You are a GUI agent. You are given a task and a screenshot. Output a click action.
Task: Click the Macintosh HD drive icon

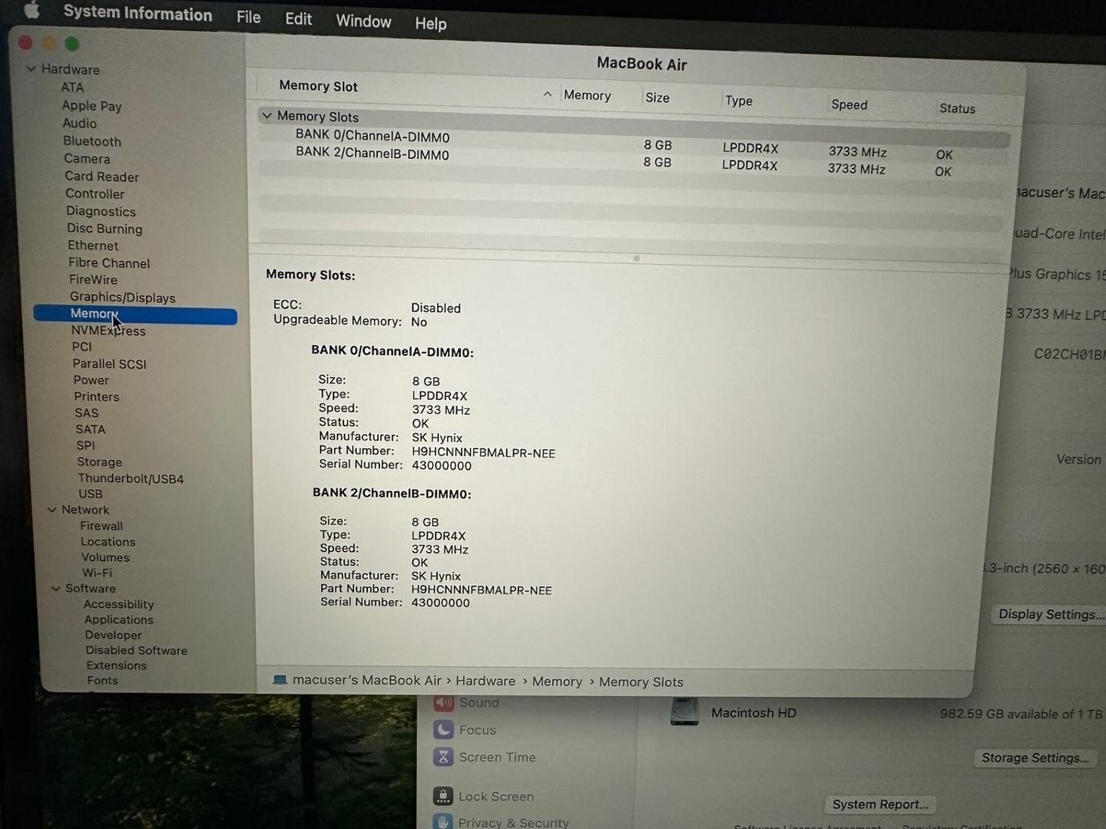pos(684,712)
